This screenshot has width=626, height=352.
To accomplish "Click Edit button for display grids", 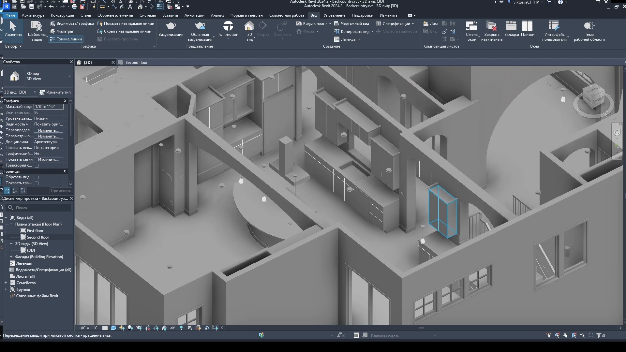I will (x=48, y=160).
